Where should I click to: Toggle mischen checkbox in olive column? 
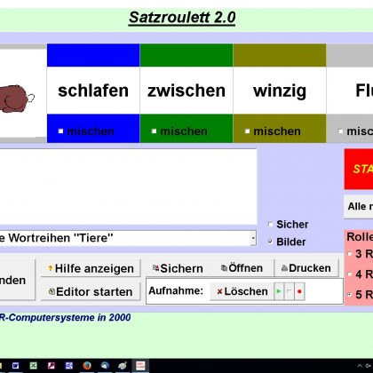pyautogui.click(x=247, y=131)
